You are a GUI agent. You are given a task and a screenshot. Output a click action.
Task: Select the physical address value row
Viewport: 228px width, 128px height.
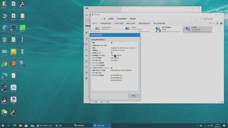click(x=115, y=50)
